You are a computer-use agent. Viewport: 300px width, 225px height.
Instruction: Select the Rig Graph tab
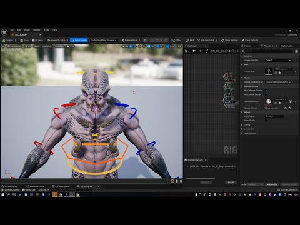click(192, 46)
